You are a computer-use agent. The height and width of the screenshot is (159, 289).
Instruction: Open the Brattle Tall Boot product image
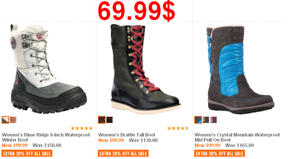pyautogui.click(x=145, y=69)
